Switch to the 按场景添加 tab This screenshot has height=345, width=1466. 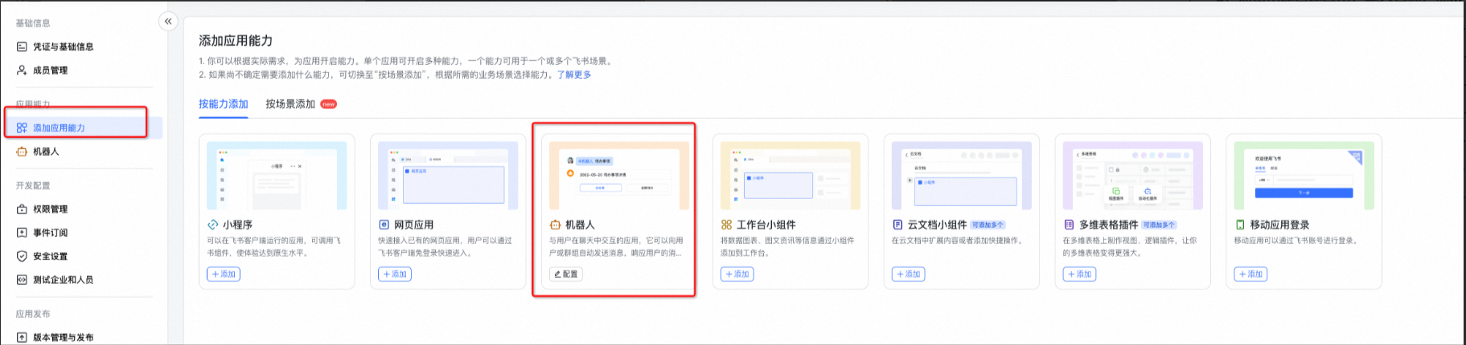point(290,104)
